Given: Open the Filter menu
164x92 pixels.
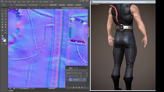Looking at the screenshot, I should click(33, 2).
